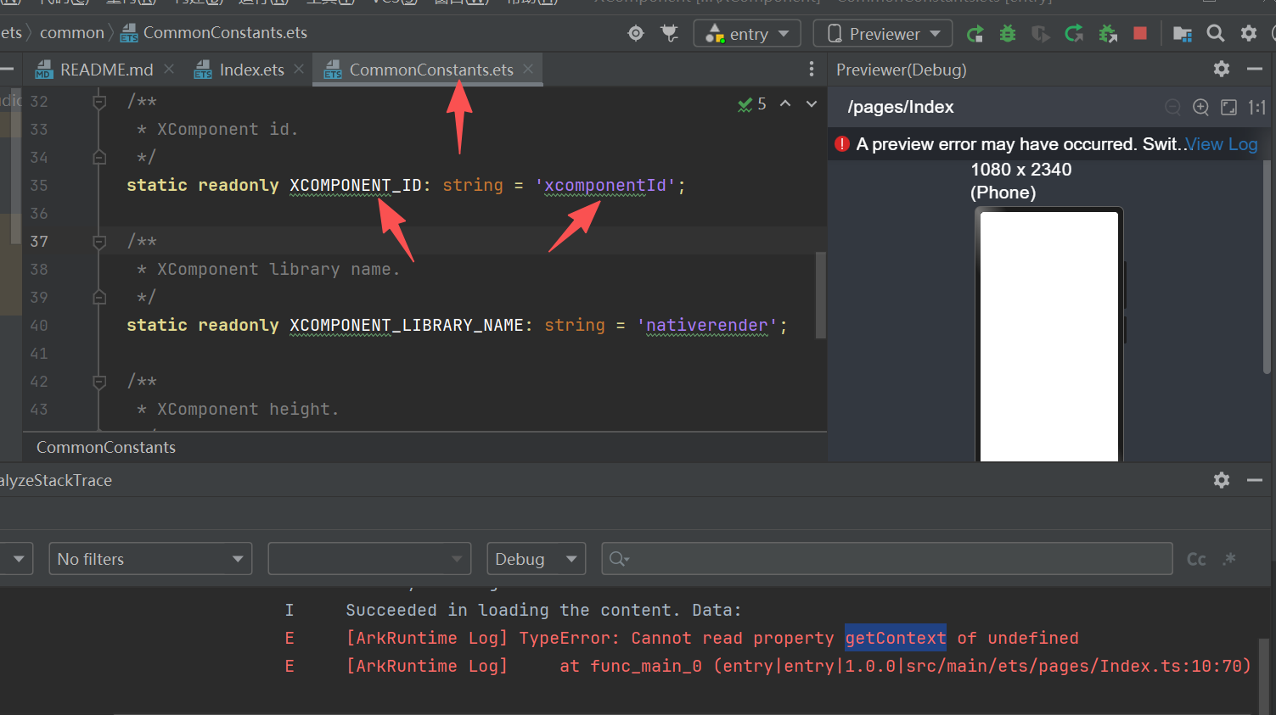
Task: Click the log search input field
Action: tap(891, 559)
